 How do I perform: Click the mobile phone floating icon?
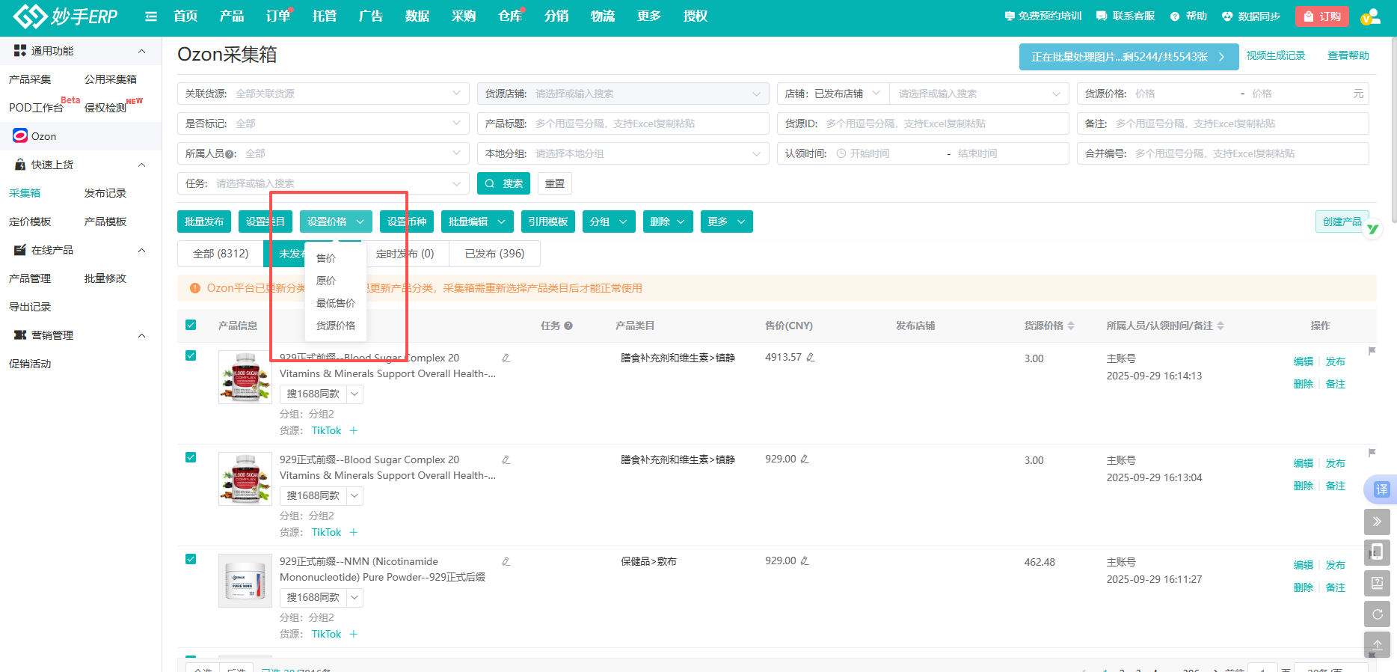click(1377, 552)
